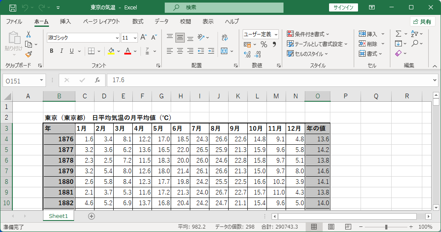The width and height of the screenshot is (441, 232).
Task: Open the ファイル tab
Action: point(14,21)
